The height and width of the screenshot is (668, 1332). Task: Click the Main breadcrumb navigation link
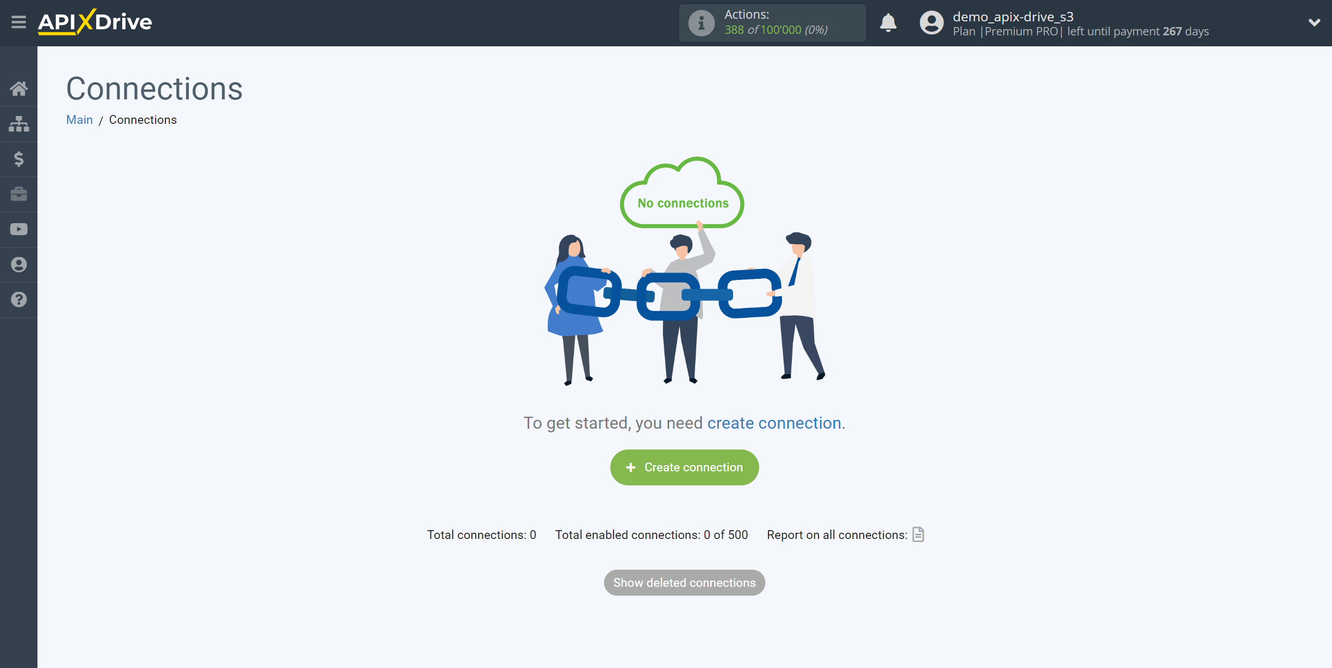pos(81,119)
